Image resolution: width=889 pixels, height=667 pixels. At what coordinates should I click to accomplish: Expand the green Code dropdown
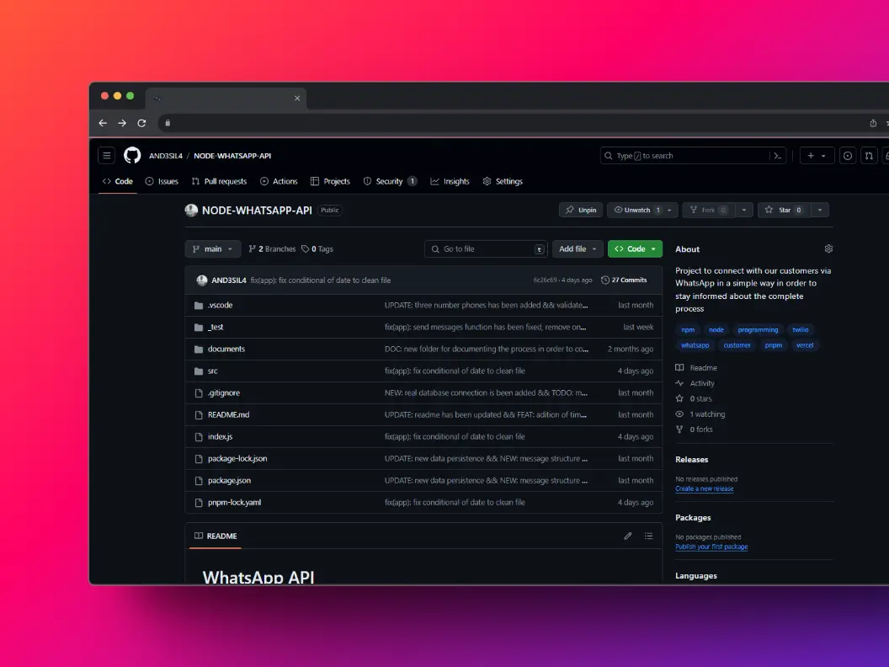coord(635,248)
